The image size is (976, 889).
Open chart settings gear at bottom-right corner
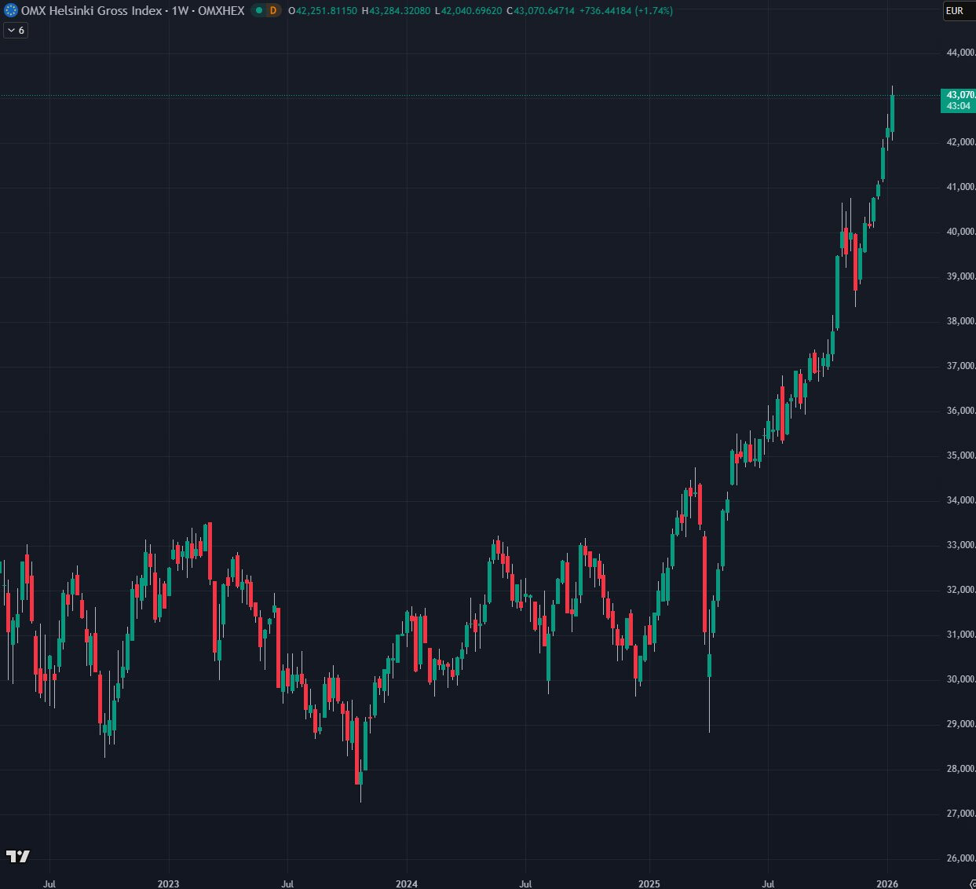click(x=972, y=884)
